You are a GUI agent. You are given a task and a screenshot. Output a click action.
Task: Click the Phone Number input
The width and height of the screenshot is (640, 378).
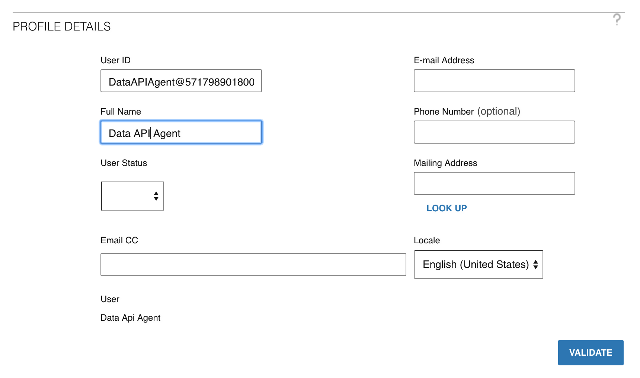494,132
